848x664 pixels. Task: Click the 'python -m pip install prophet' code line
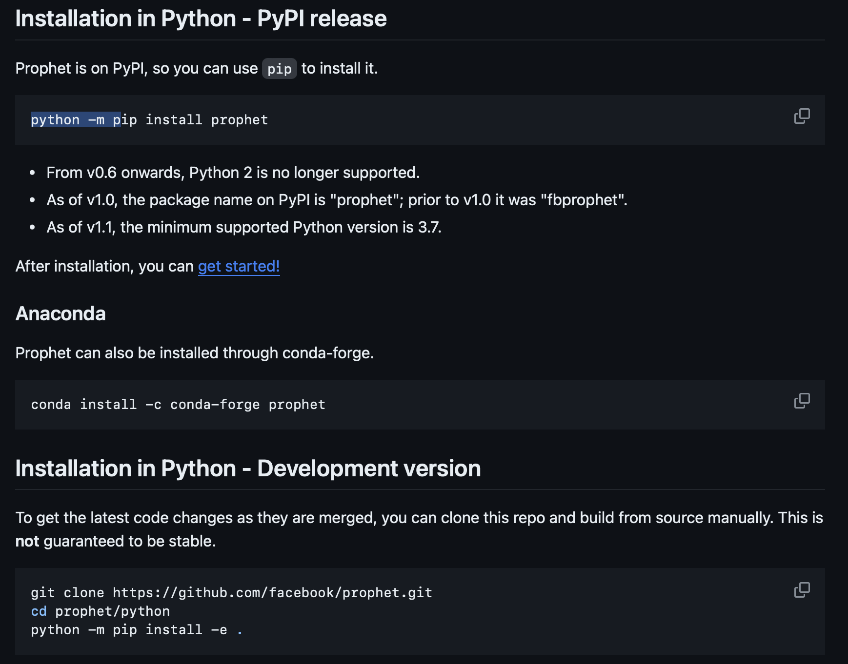[x=149, y=120]
